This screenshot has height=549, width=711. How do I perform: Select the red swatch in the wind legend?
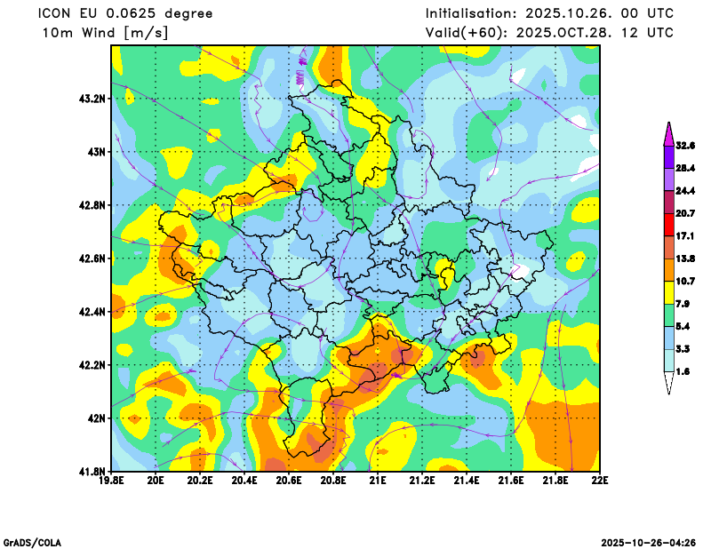pos(667,226)
